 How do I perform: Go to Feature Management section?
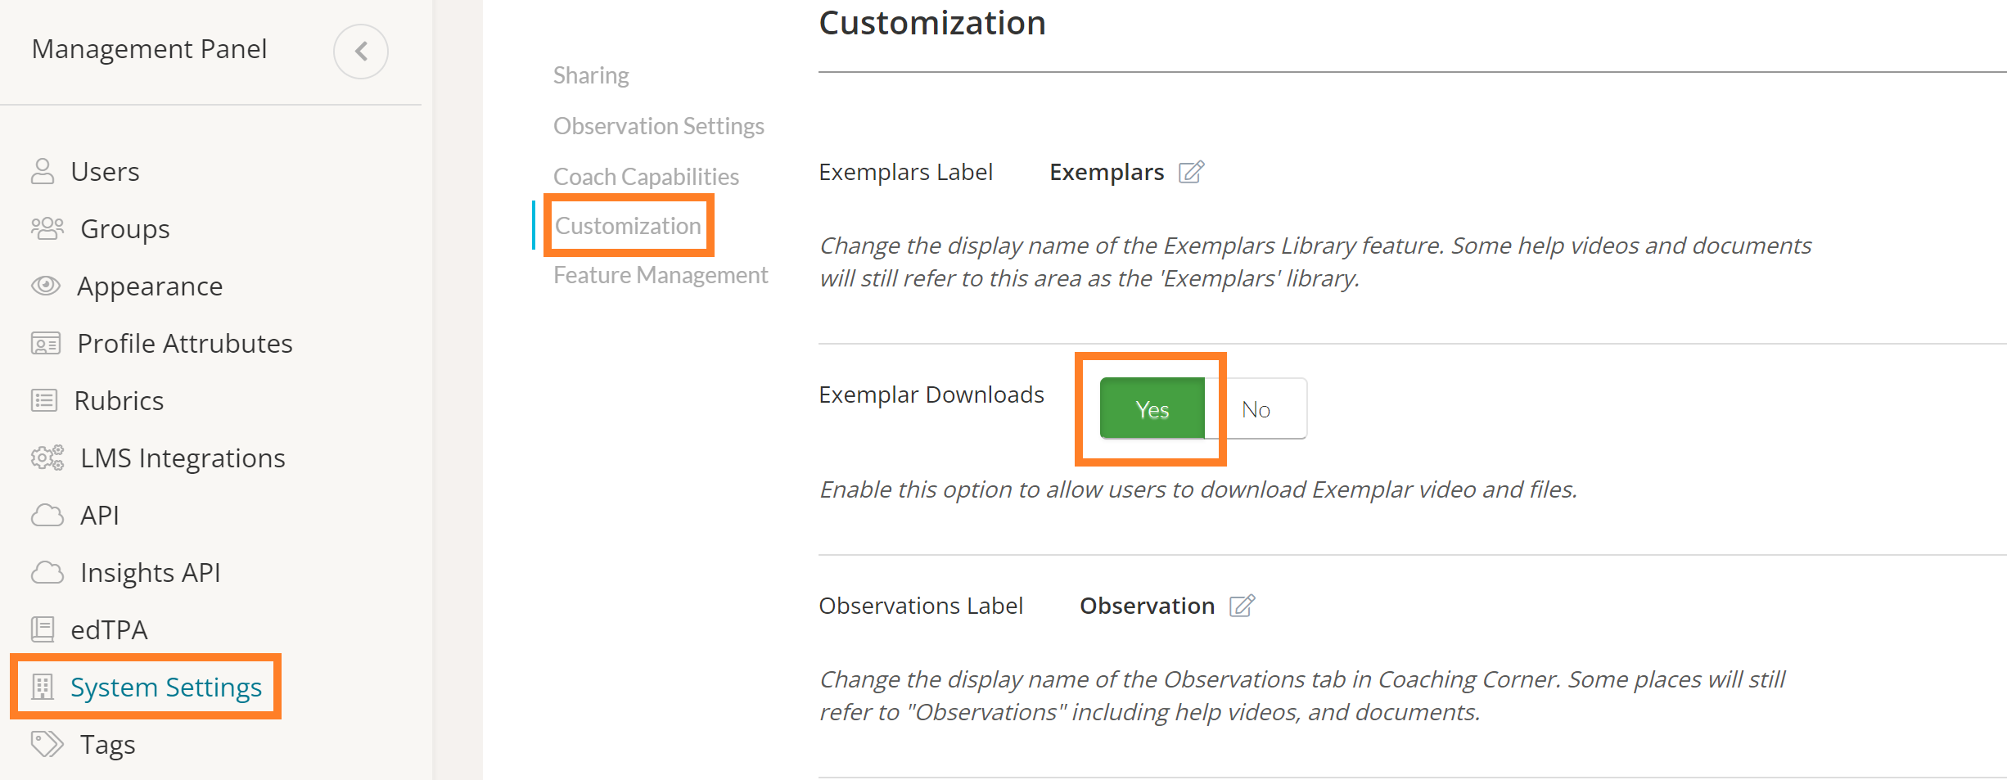660,275
